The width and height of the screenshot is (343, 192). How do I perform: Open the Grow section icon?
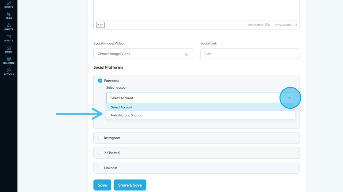tap(9, 49)
